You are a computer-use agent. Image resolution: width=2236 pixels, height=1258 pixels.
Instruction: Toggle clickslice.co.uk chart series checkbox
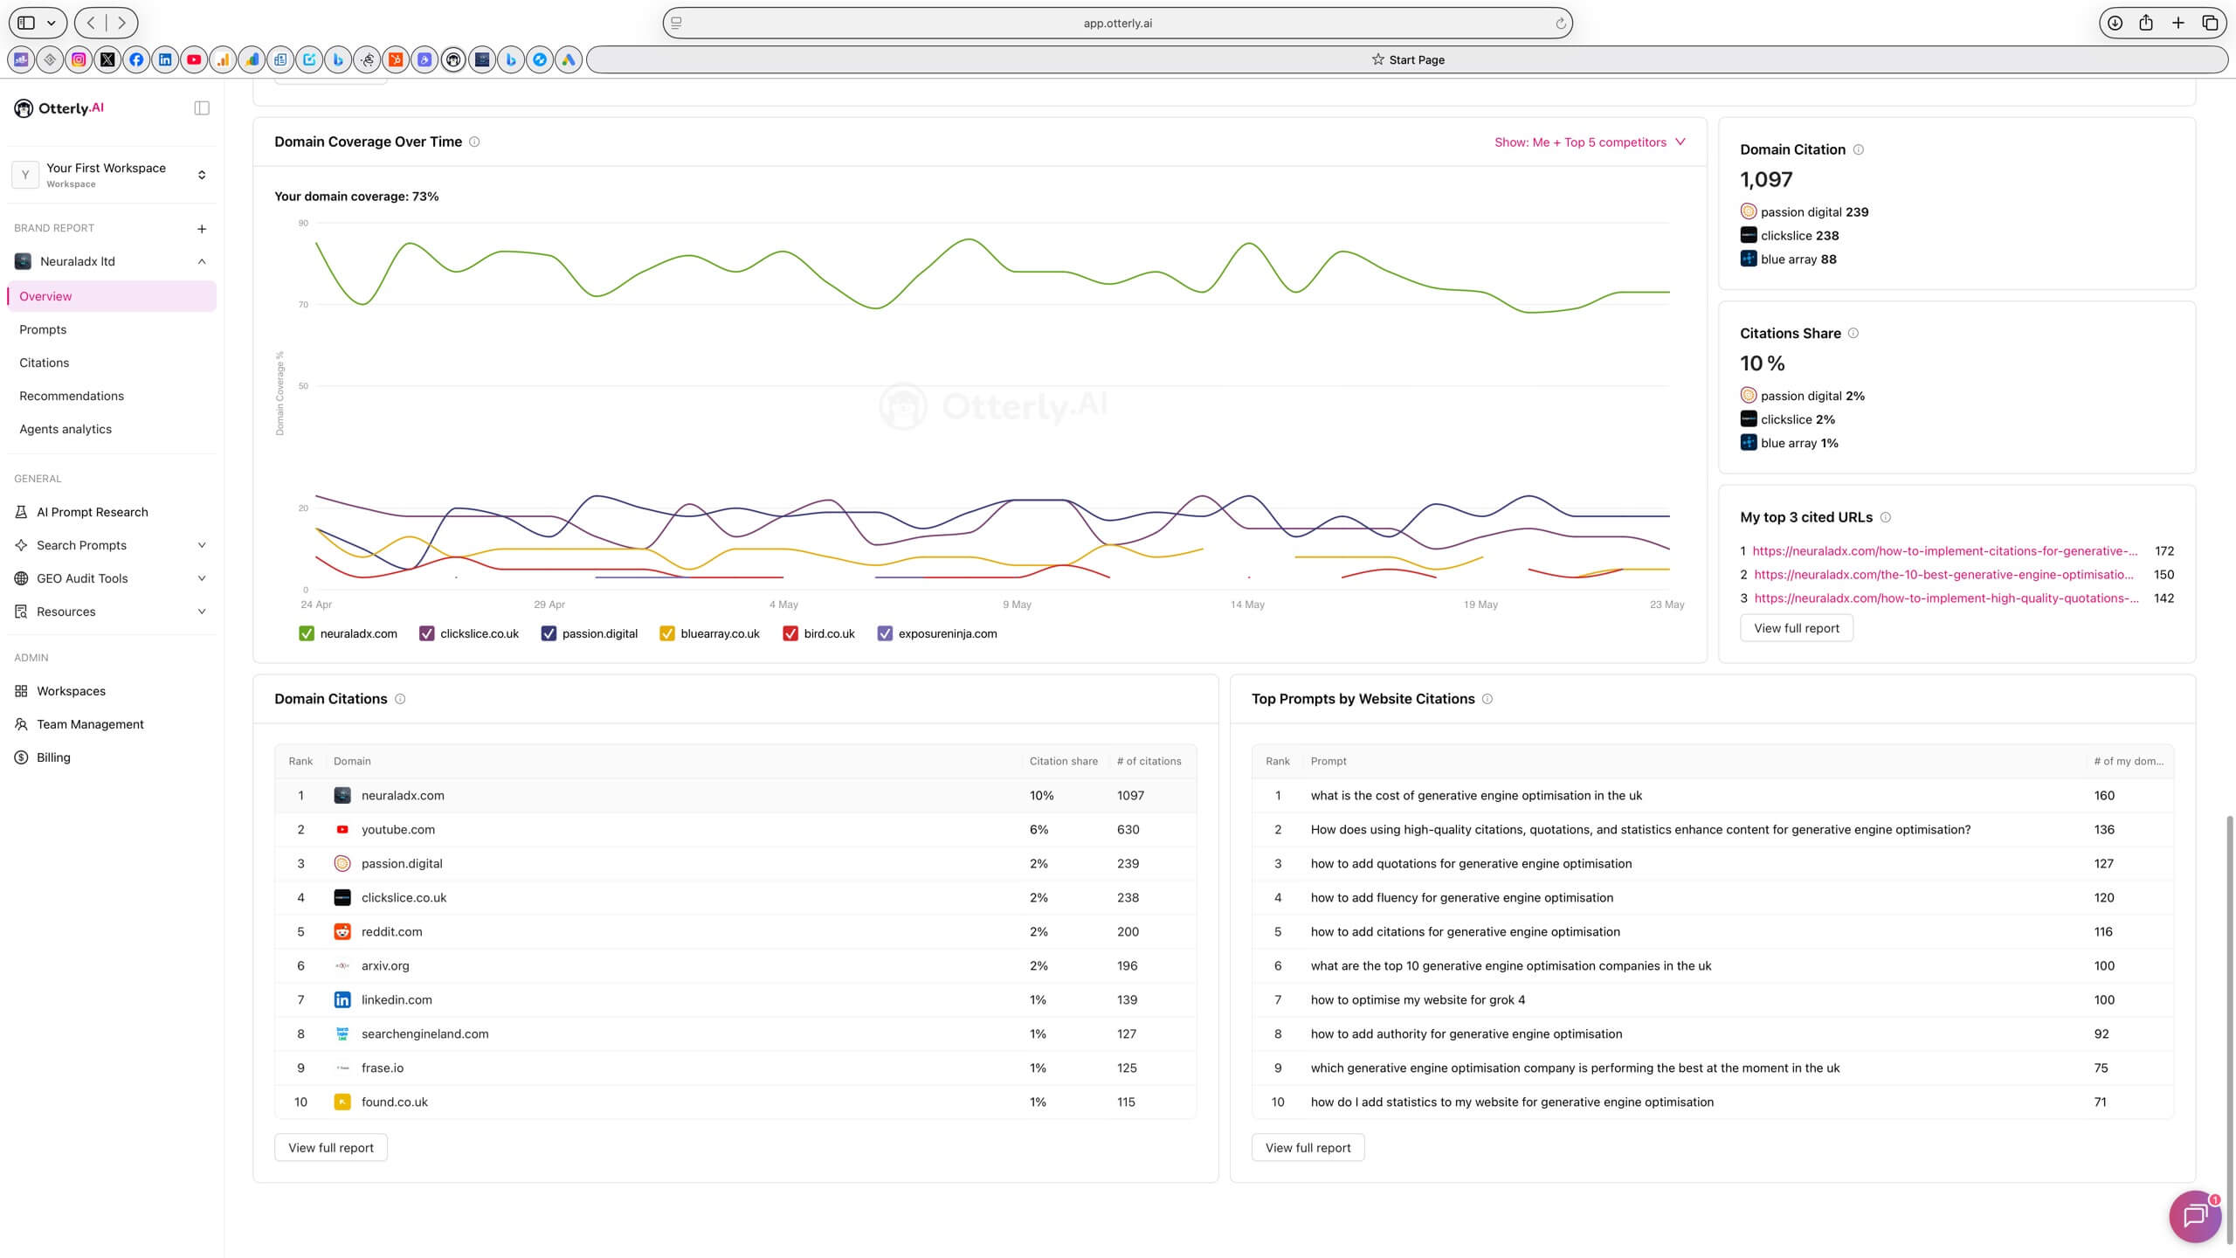click(426, 633)
